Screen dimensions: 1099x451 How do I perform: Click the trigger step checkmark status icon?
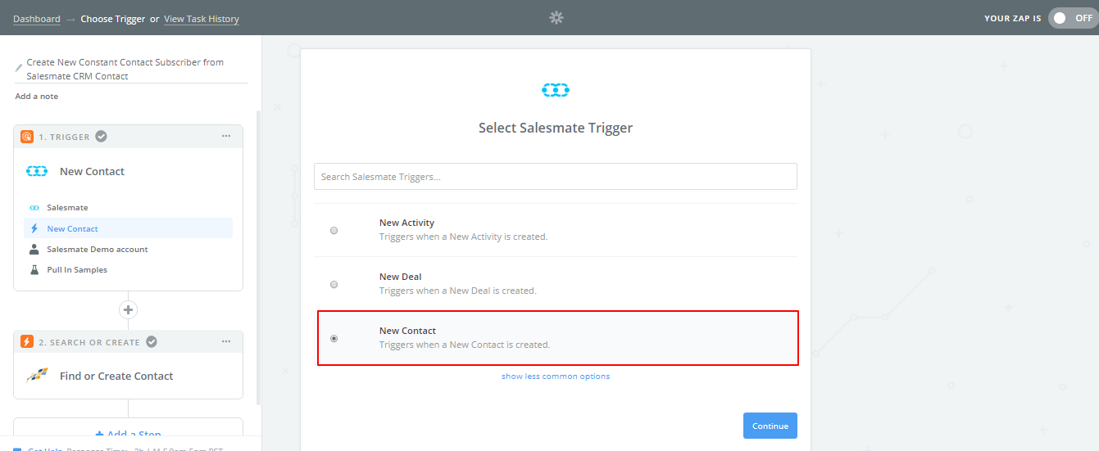tap(101, 137)
